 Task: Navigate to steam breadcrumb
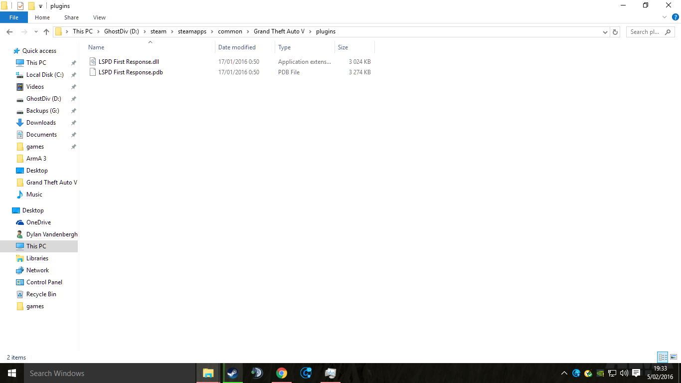tap(159, 31)
